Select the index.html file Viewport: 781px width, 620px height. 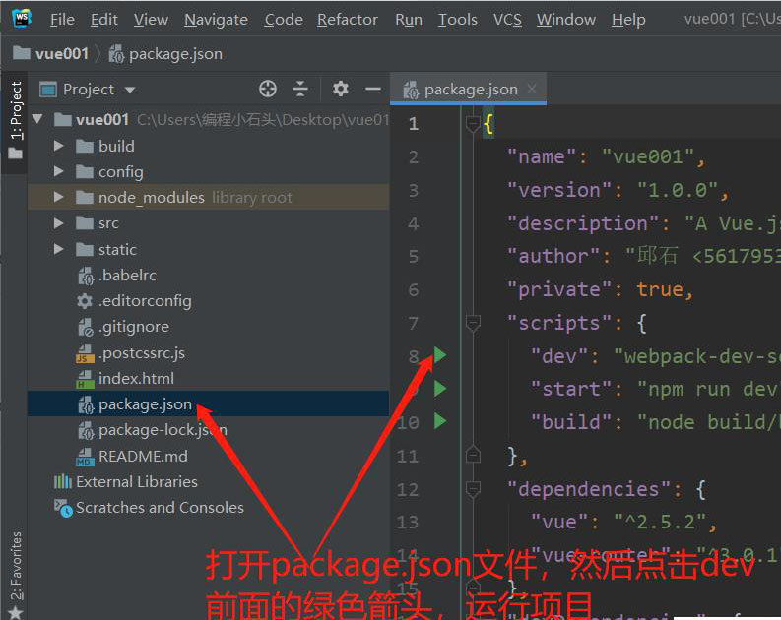point(208,379)
